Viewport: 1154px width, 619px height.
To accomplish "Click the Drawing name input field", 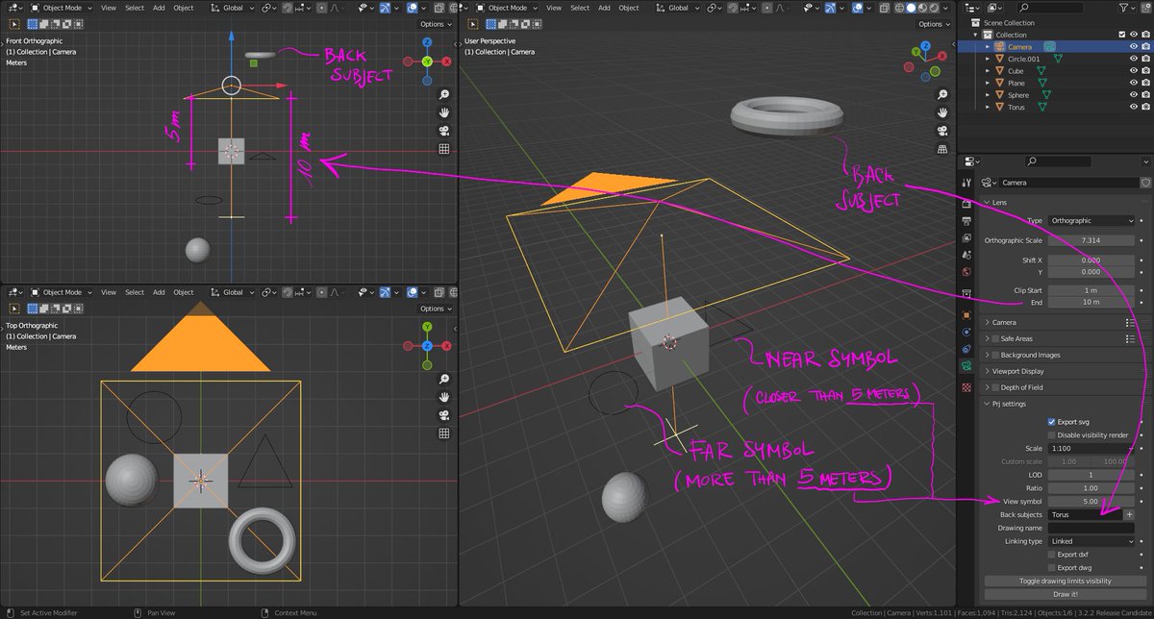I will tap(1091, 528).
